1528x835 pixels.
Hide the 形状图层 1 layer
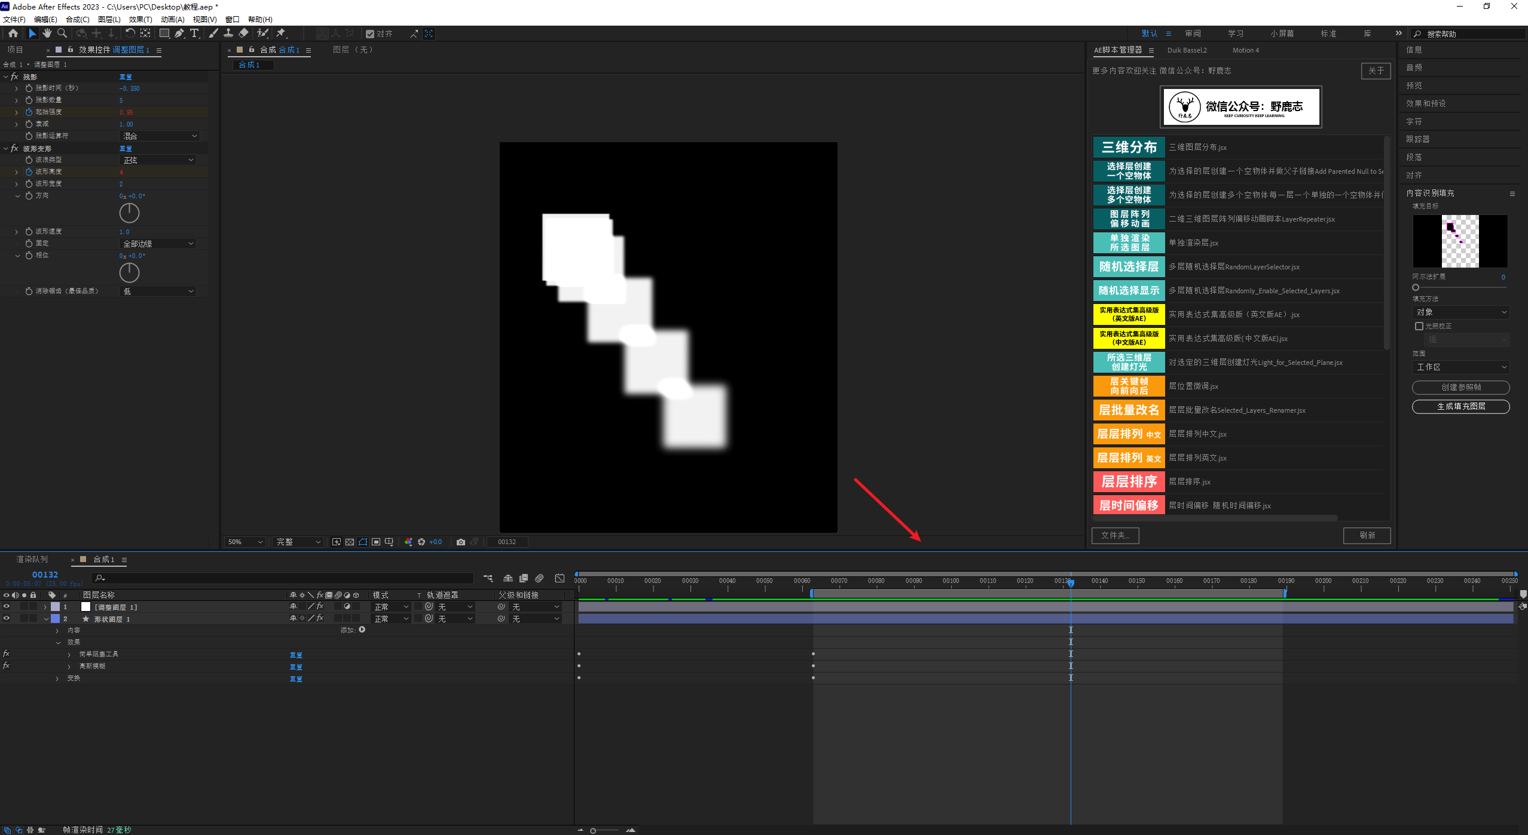7,619
